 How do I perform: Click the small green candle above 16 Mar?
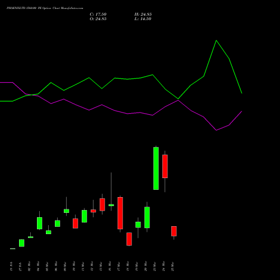(x=111, y=205)
